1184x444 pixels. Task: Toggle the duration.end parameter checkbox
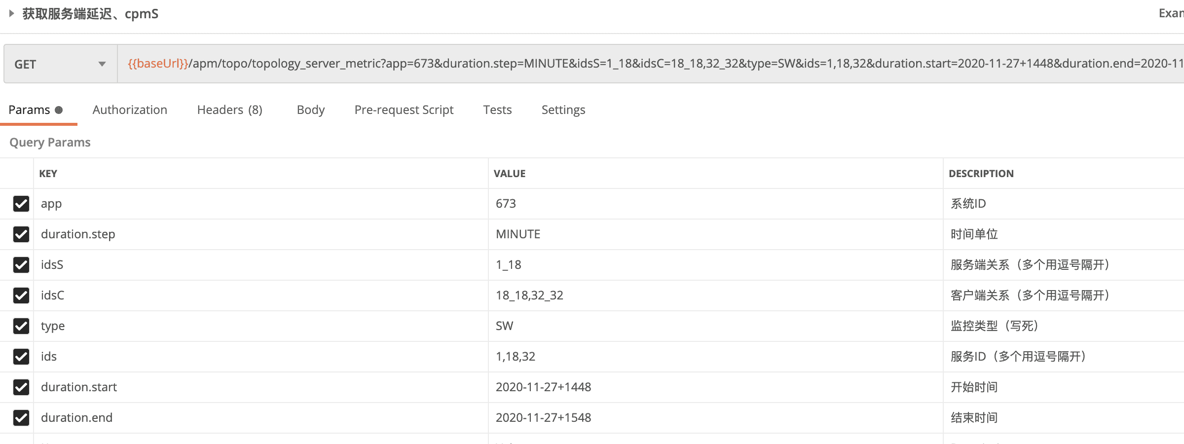pos(21,418)
